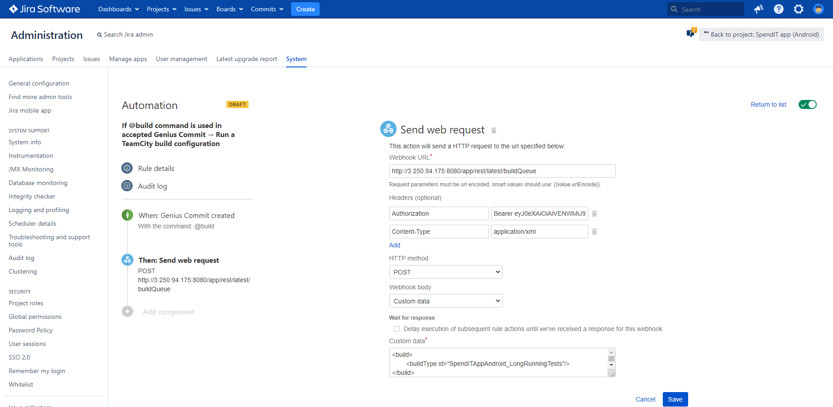Viewport: 833px width, 407px height.
Task: Expand the Projects menu in top bar
Action: pos(162,9)
